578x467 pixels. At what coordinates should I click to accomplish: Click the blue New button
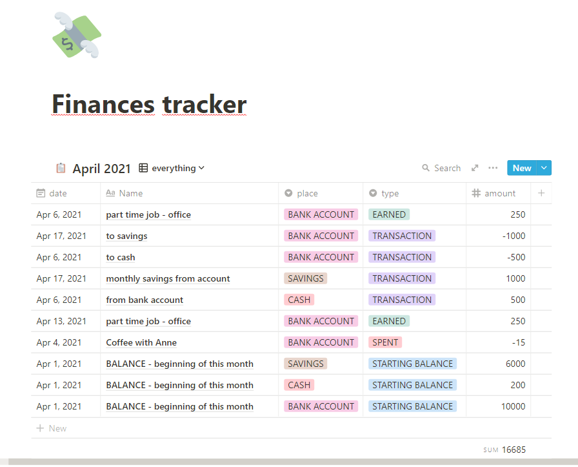[521, 168]
